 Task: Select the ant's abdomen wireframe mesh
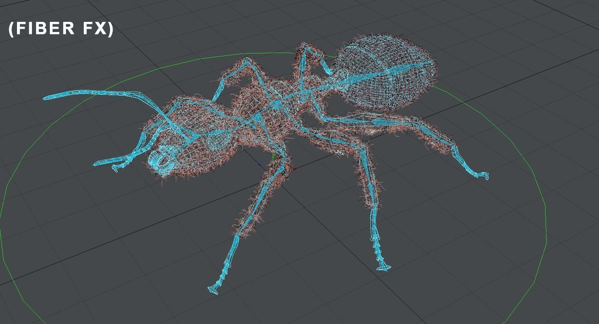[385, 73]
